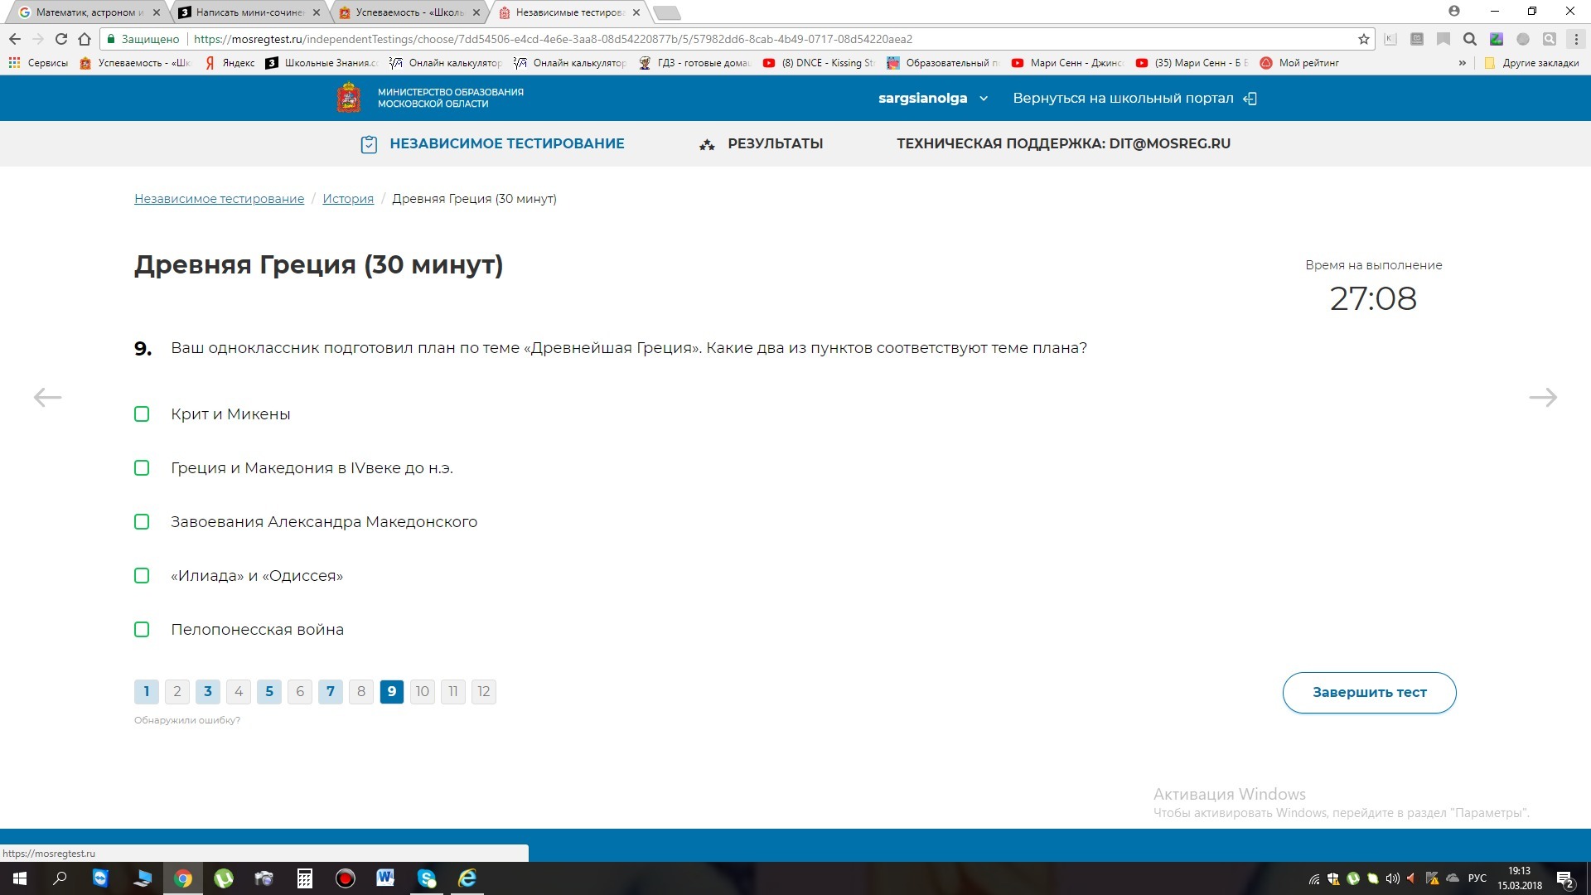Check the '«Илиада» и «Одиссея»' option

click(142, 576)
